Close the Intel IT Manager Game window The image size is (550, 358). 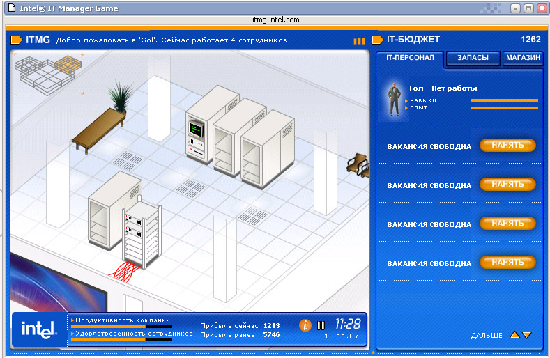pyautogui.click(x=542, y=8)
